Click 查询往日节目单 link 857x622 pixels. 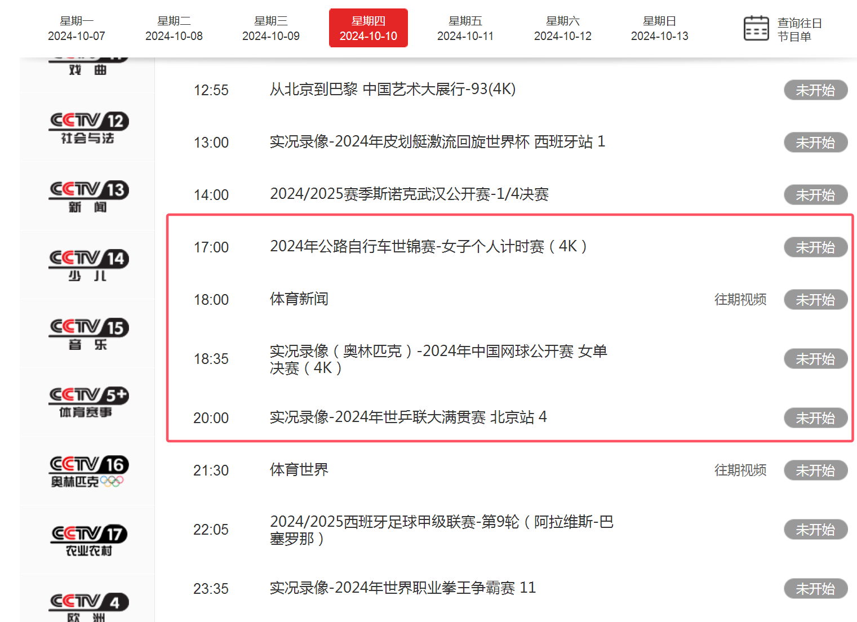coord(799,29)
